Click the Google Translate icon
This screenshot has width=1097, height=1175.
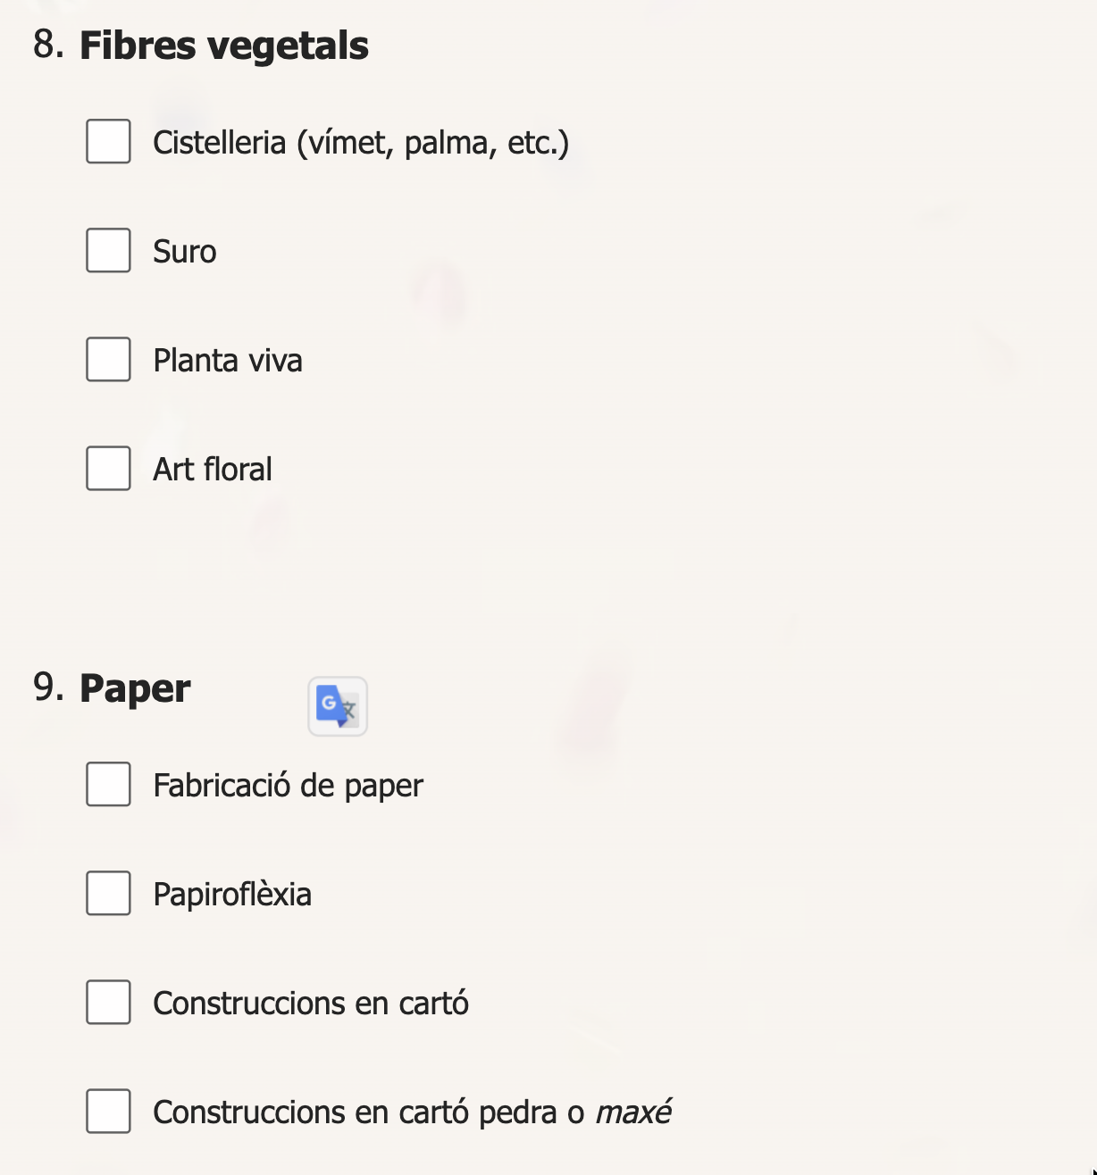click(x=338, y=706)
